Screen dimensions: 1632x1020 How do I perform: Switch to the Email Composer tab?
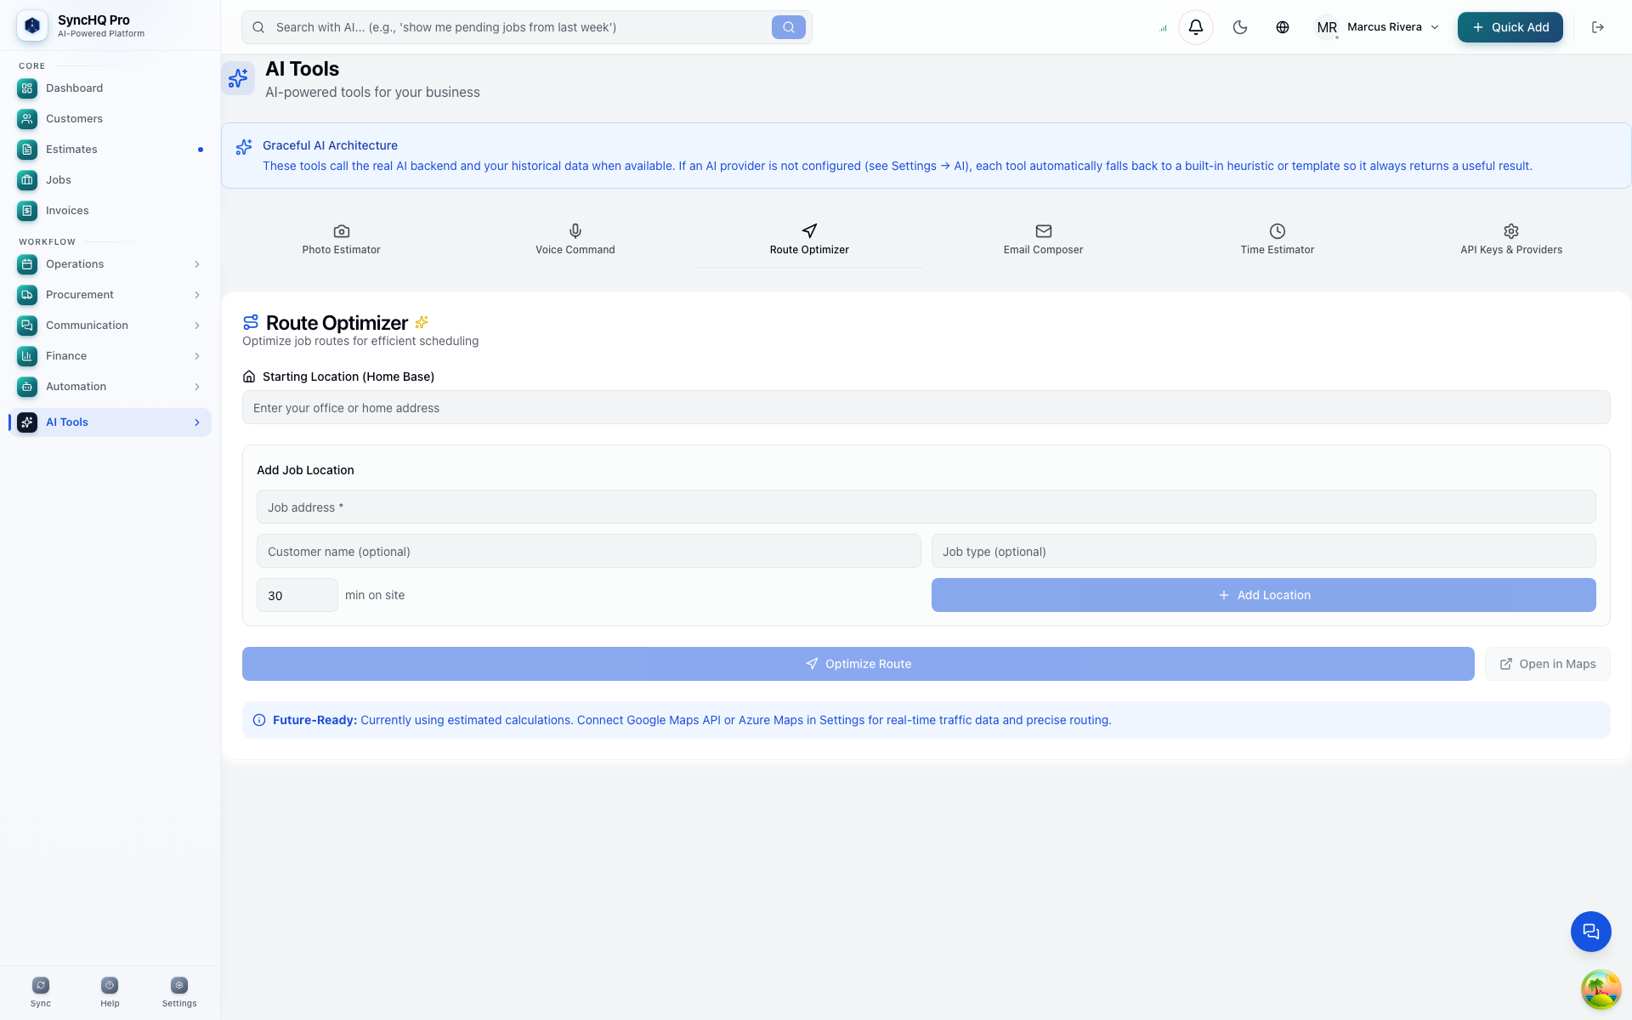(1043, 240)
